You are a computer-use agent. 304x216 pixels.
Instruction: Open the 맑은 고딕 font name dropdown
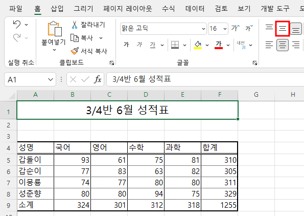203,29
